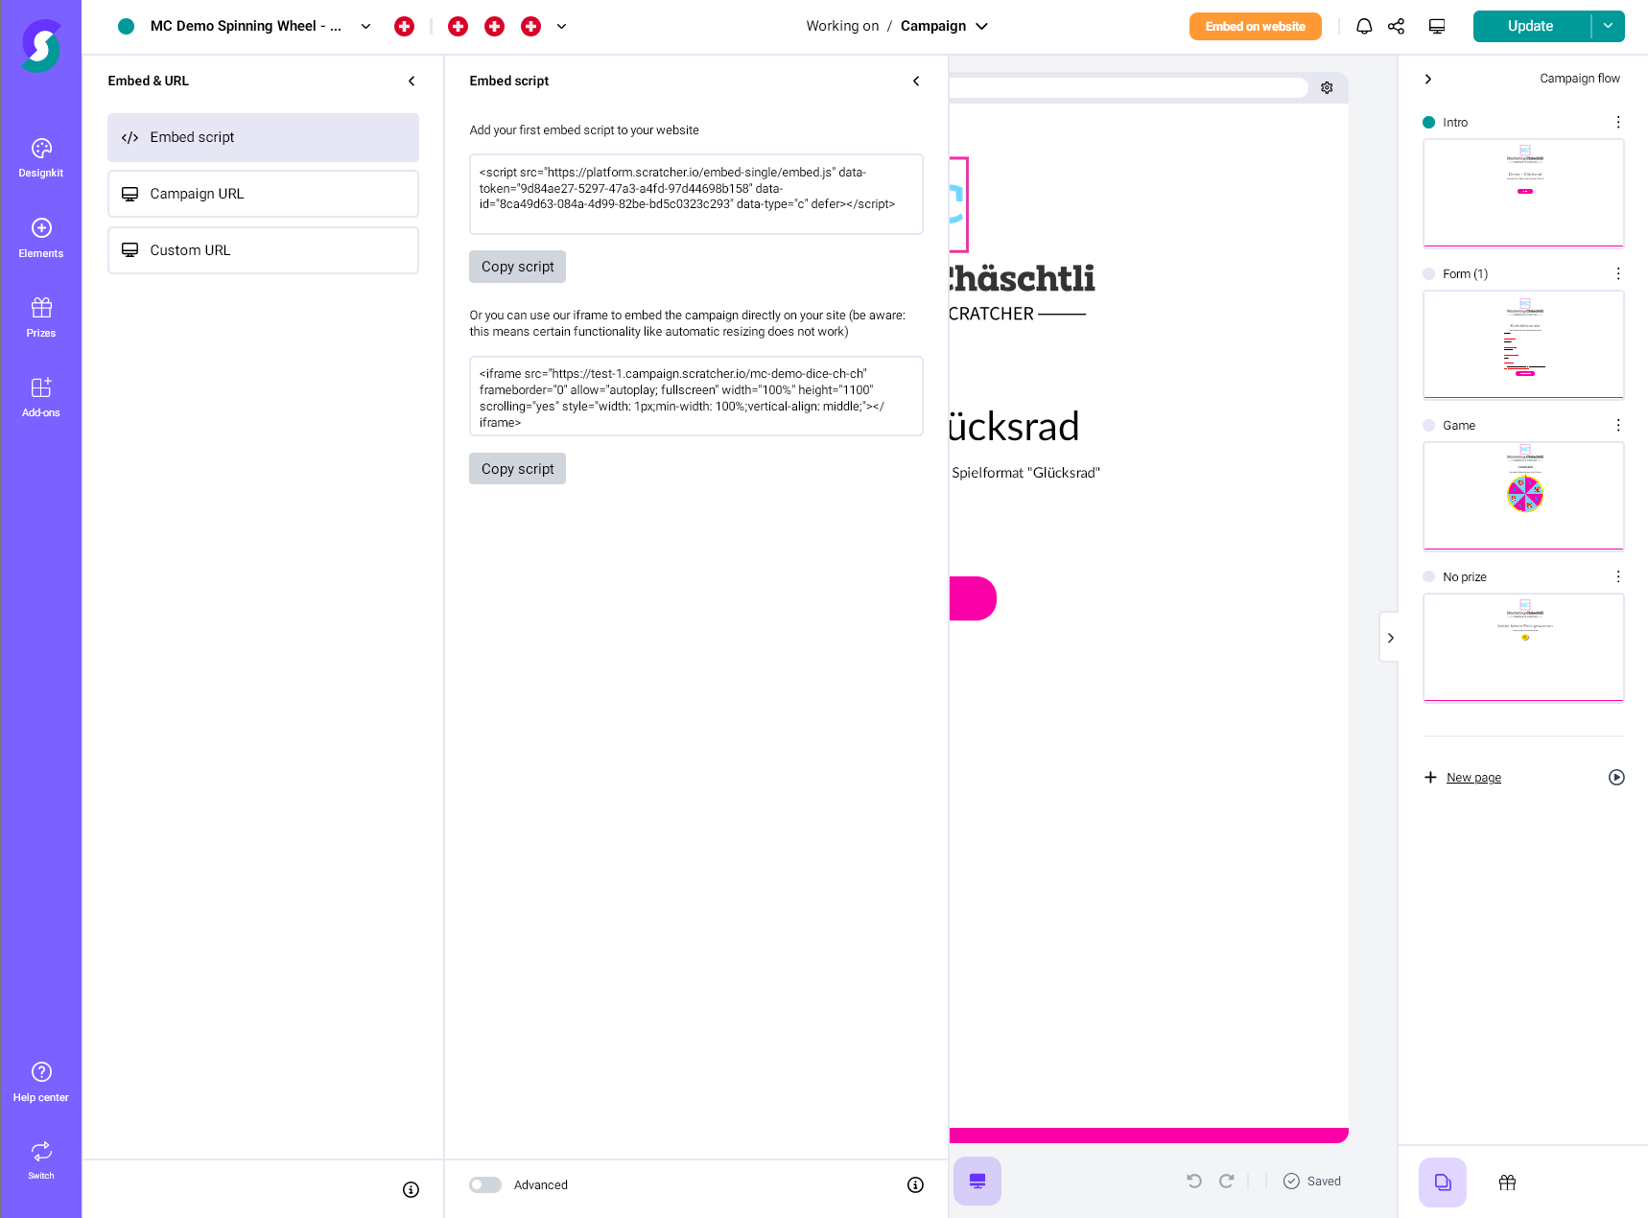Switch to the Campaign URL tab
This screenshot has width=1648, height=1218.
[262, 193]
